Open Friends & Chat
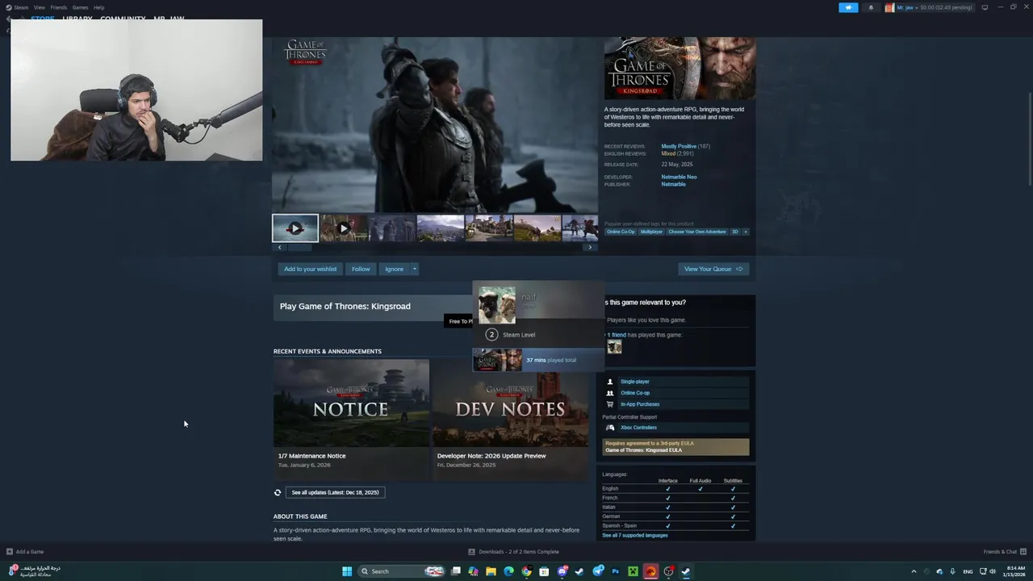 click(1004, 552)
